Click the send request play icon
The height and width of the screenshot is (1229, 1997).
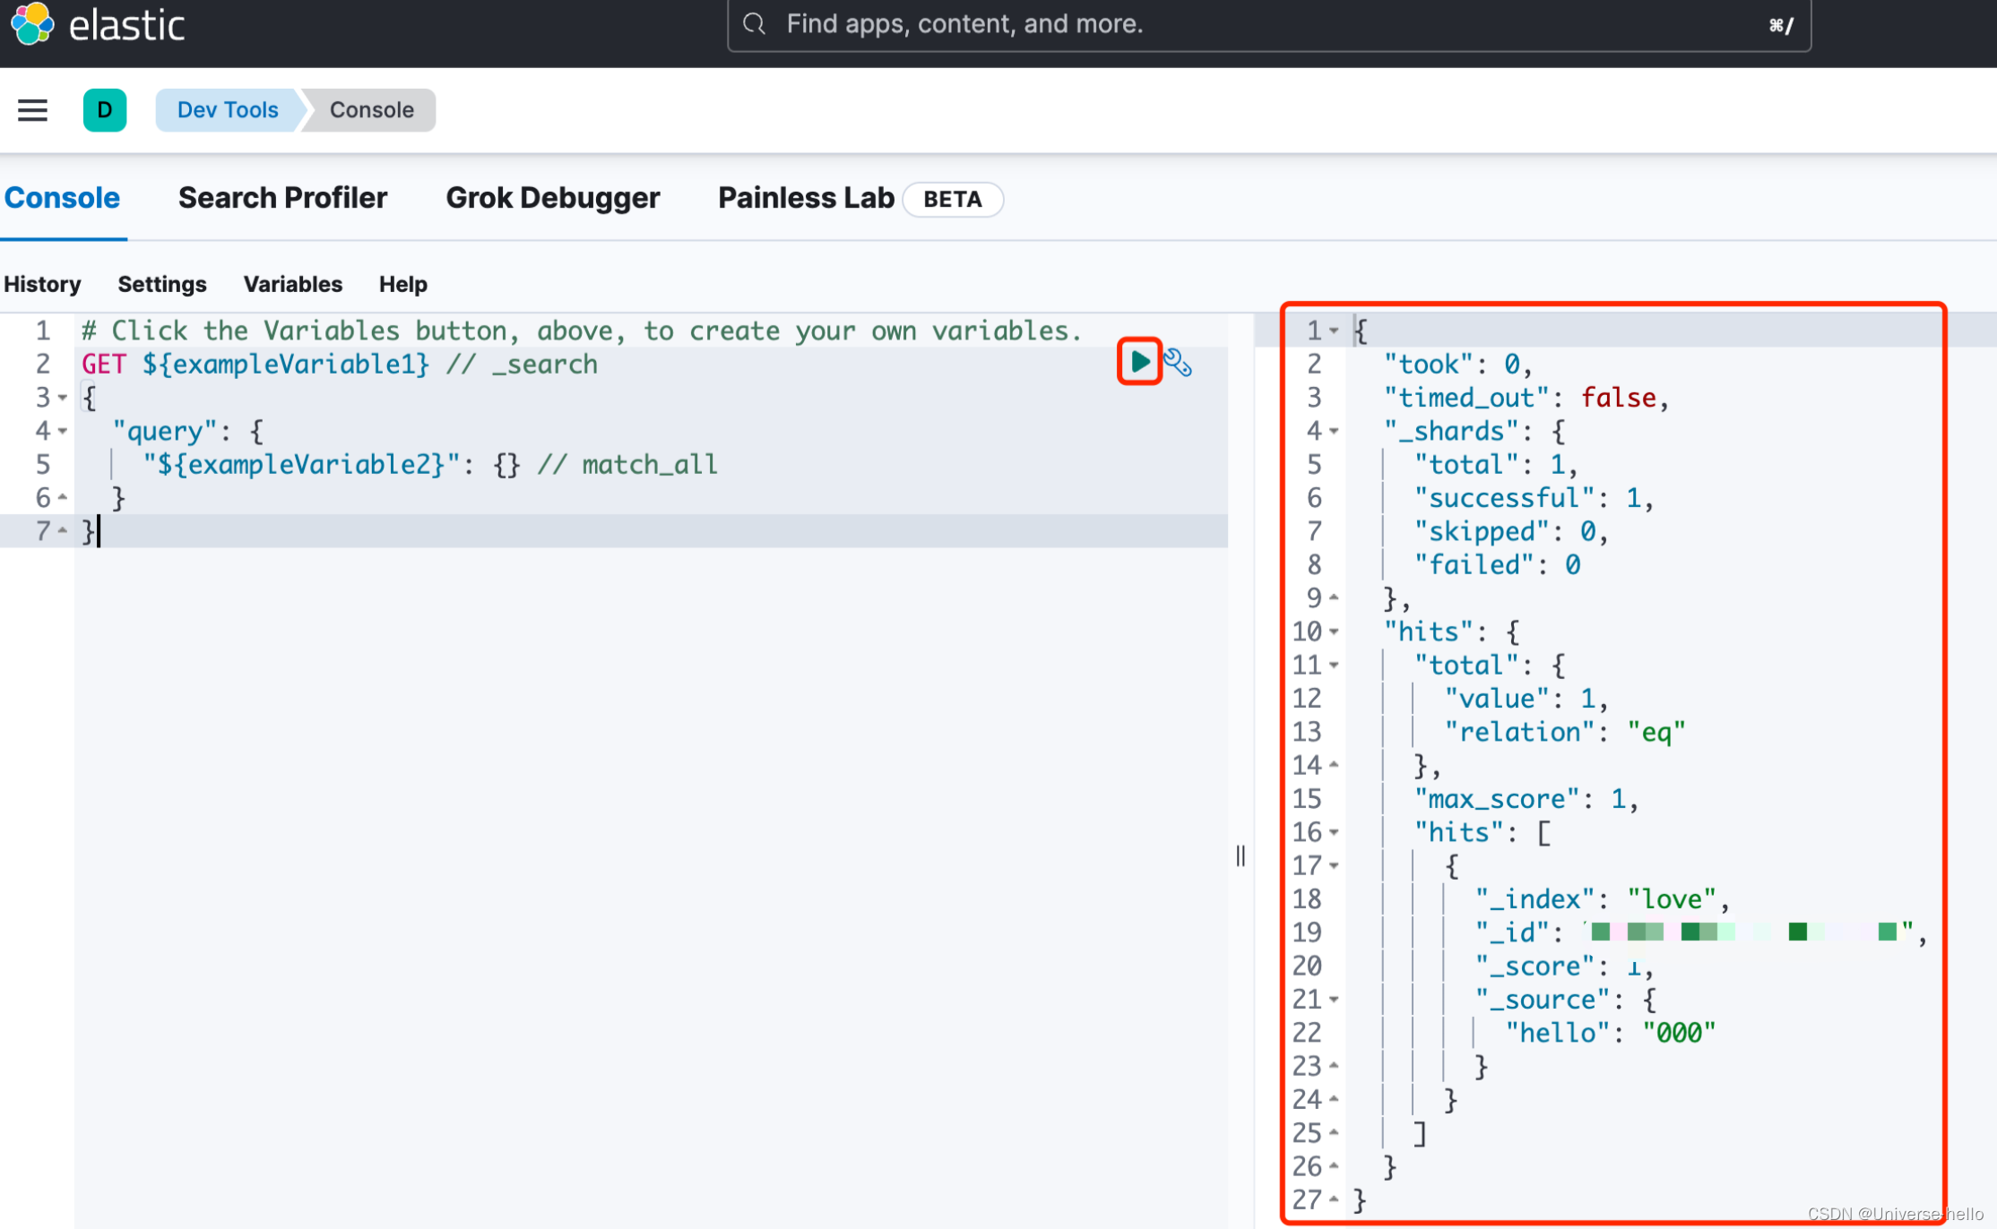tap(1139, 362)
